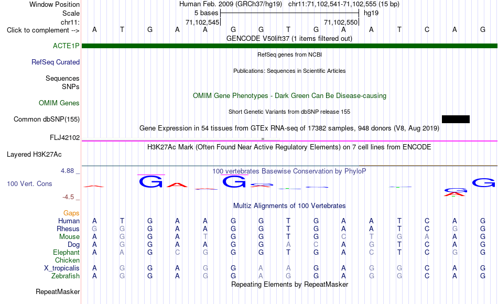Viewport: 498px width, 304px height.
Task: Click the rightmost blue G PhyloP letter
Action: point(483,182)
